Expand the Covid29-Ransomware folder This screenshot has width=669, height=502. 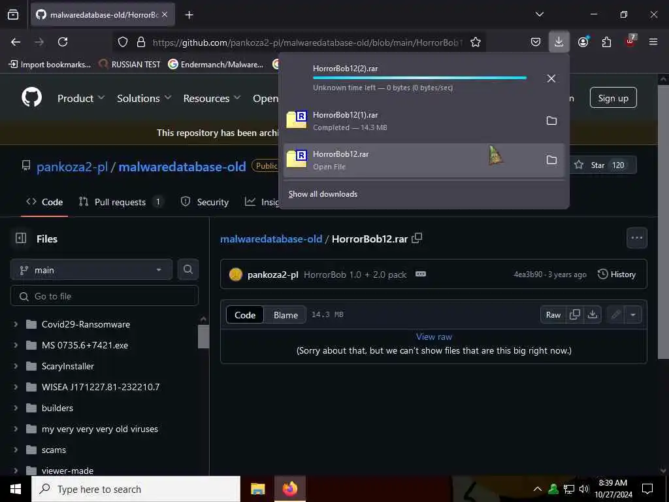(x=16, y=324)
